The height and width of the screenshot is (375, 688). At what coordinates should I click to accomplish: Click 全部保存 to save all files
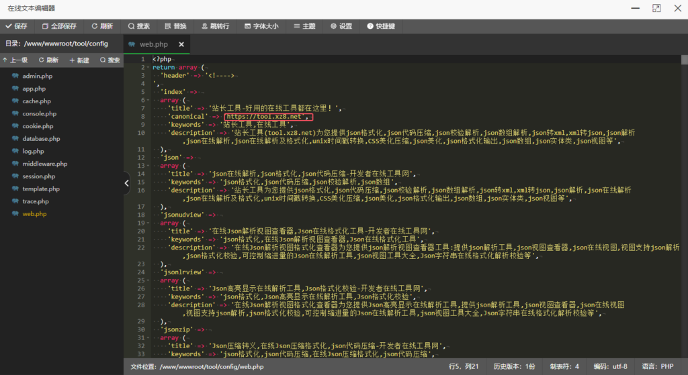pyautogui.click(x=59, y=26)
